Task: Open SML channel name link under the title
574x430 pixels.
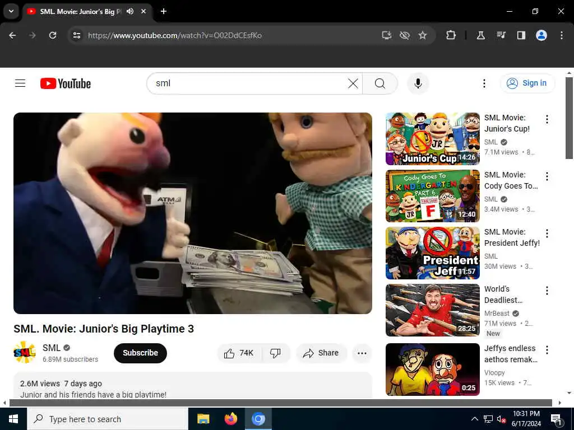Action: pos(51,348)
